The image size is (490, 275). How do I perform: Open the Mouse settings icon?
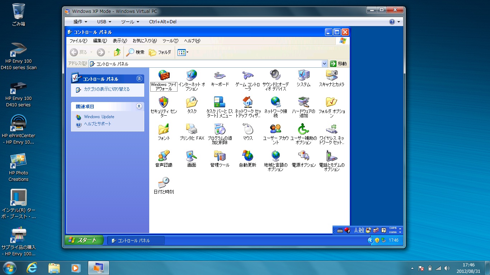(x=248, y=129)
